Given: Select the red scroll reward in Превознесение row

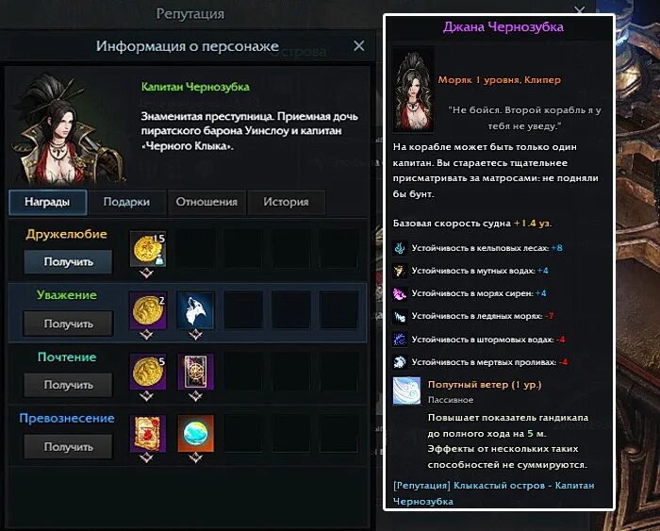Looking at the screenshot, I should (x=148, y=433).
